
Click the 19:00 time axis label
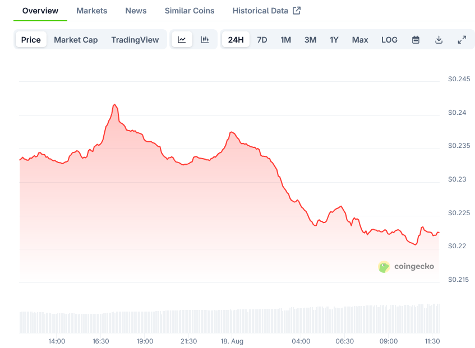[x=145, y=341]
